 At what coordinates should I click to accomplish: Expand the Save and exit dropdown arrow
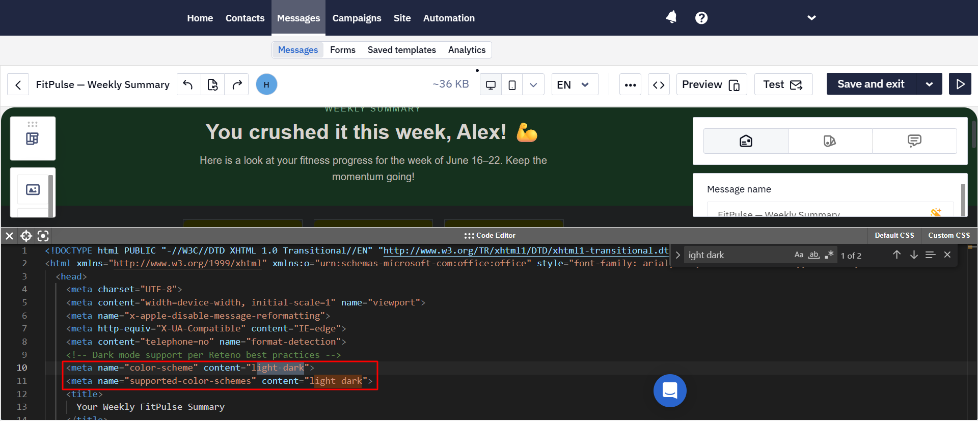coord(929,84)
